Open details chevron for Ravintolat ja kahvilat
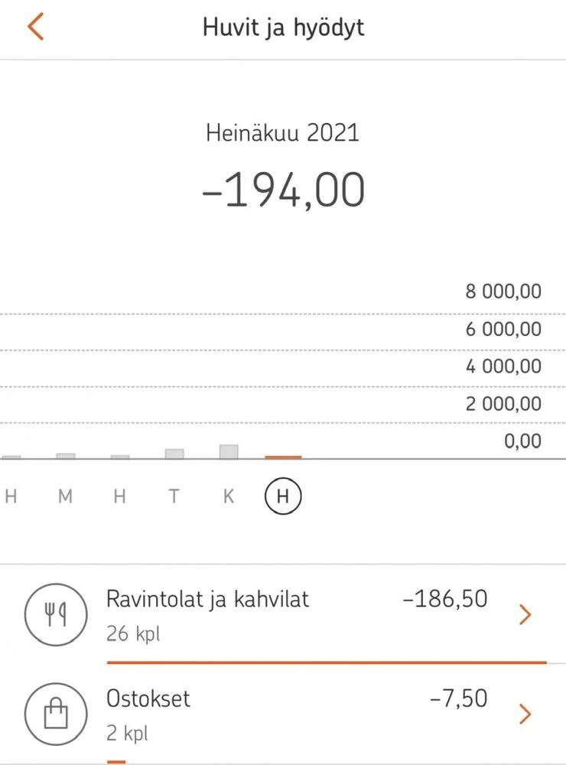 click(x=525, y=614)
